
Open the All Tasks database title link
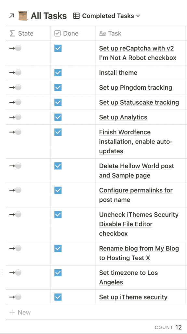point(49,16)
